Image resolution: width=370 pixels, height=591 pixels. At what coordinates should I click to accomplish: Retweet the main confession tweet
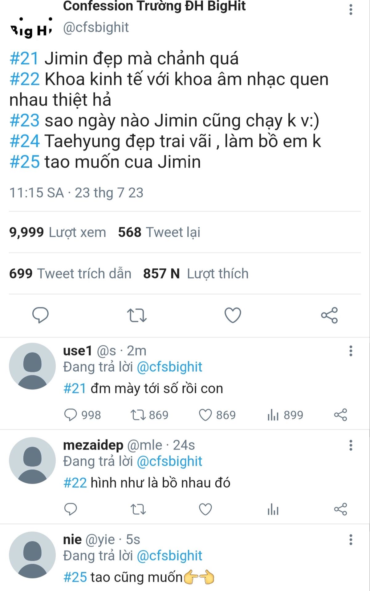pyautogui.click(x=137, y=315)
